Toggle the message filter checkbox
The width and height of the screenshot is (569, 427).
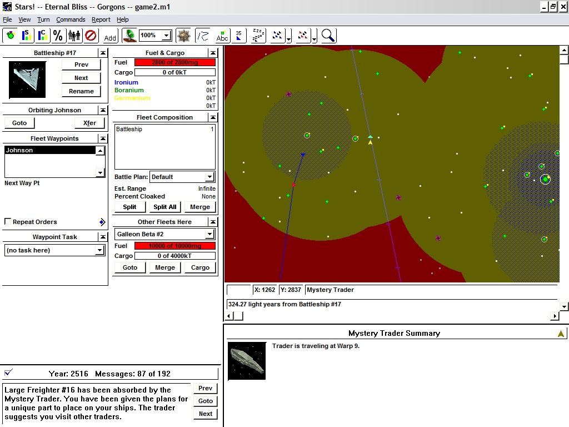tap(8, 373)
